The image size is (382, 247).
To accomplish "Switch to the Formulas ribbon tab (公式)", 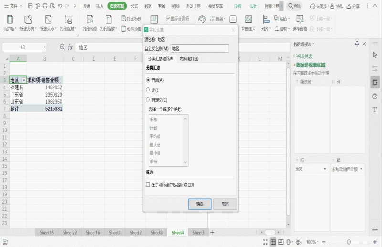I will [x=134, y=6].
